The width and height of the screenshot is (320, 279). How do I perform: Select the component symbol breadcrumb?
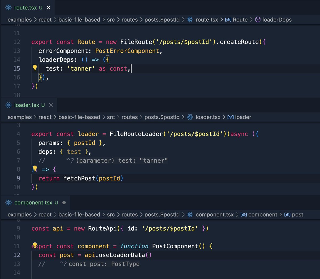click(263, 214)
